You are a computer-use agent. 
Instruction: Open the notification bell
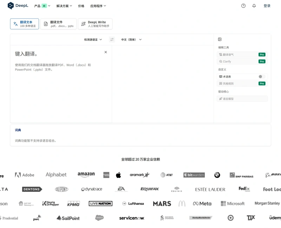[254, 6]
